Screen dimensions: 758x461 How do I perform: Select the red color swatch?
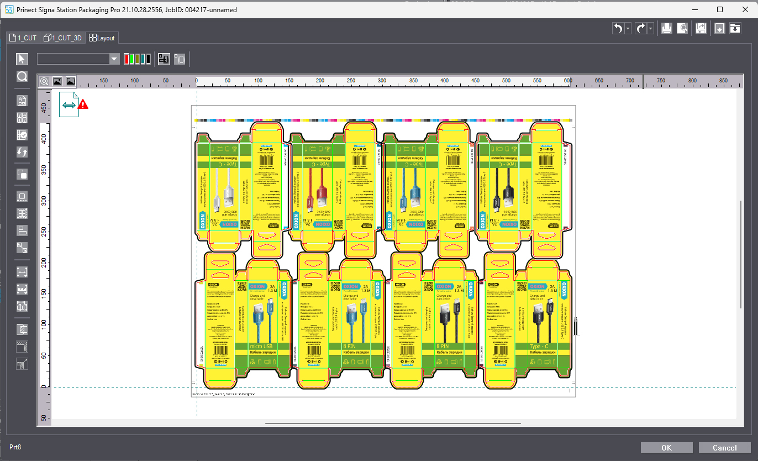(x=127, y=59)
